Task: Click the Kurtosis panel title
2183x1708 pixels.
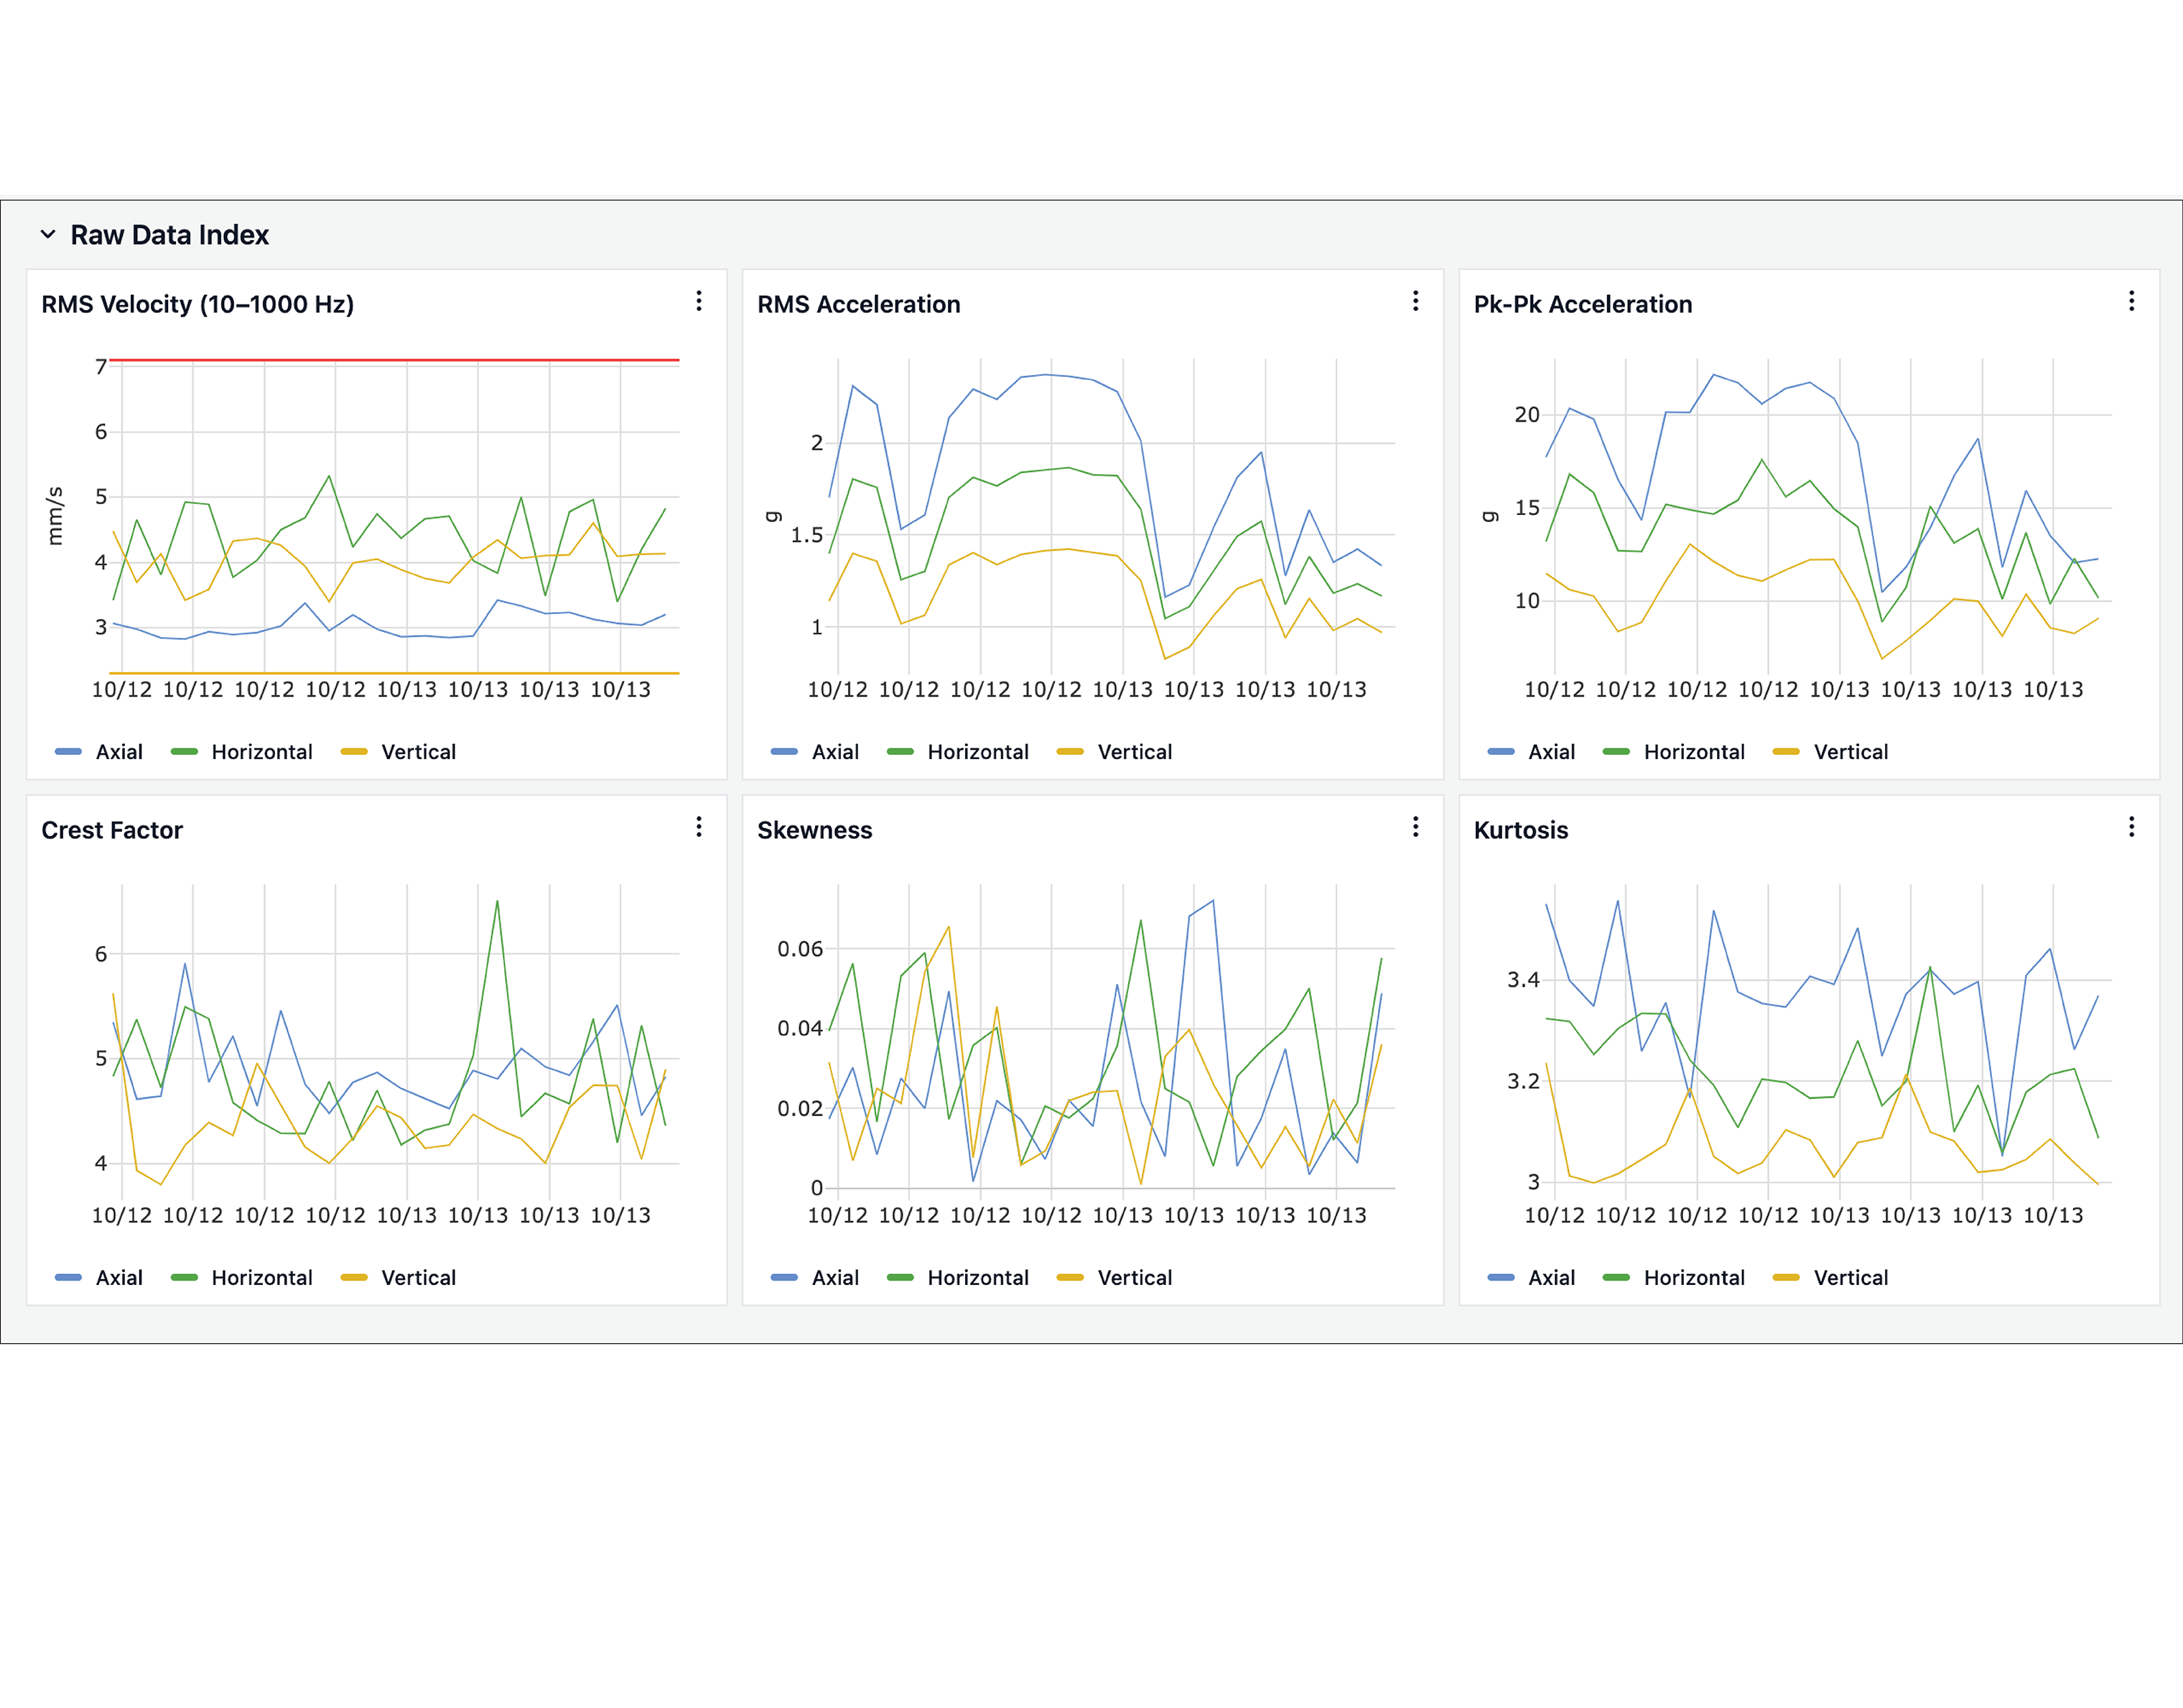Action: point(1520,830)
